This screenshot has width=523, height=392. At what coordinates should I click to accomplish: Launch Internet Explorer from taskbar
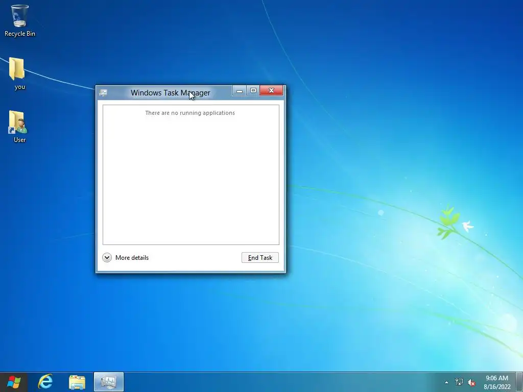tap(45, 382)
